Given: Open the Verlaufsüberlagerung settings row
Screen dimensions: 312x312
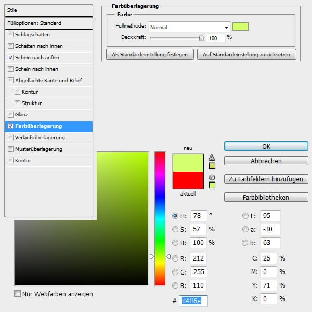Looking at the screenshot, I should tap(49, 137).
